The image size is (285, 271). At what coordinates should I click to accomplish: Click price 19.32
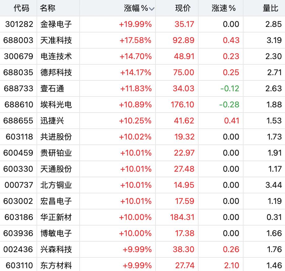click(184, 137)
